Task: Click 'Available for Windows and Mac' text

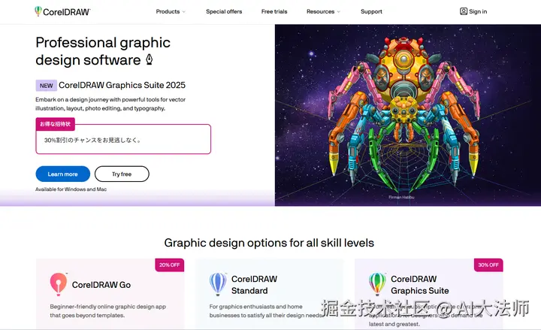Action: point(71,189)
